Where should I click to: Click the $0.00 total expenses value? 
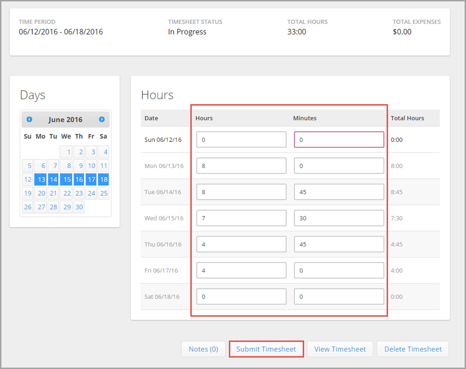pyautogui.click(x=402, y=32)
